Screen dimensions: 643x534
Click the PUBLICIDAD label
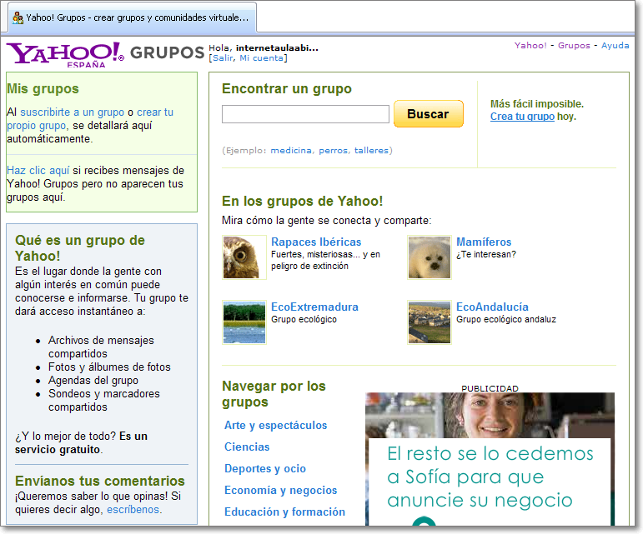pyautogui.click(x=490, y=388)
